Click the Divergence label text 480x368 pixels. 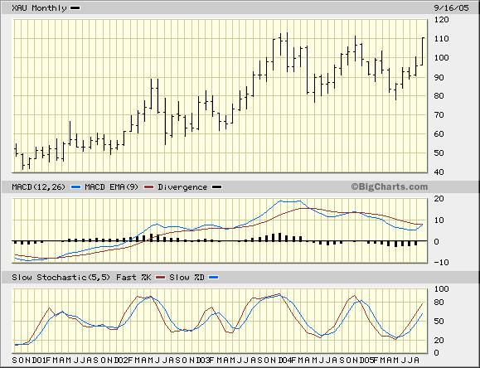point(182,186)
